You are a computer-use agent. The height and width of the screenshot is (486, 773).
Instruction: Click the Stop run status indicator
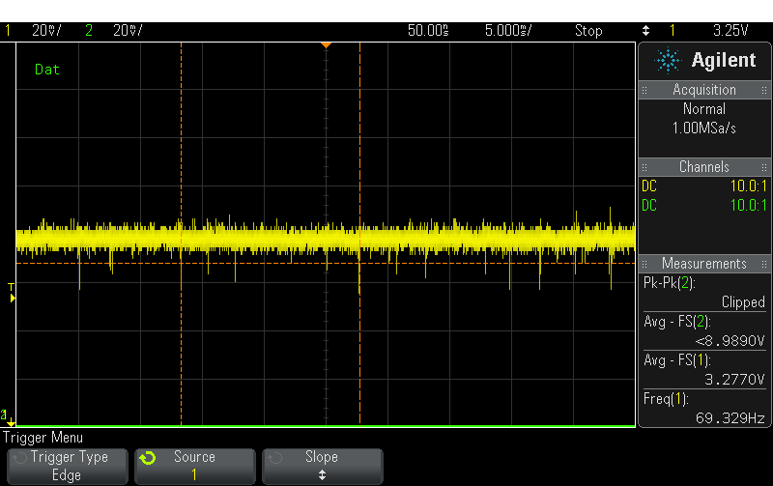click(588, 31)
